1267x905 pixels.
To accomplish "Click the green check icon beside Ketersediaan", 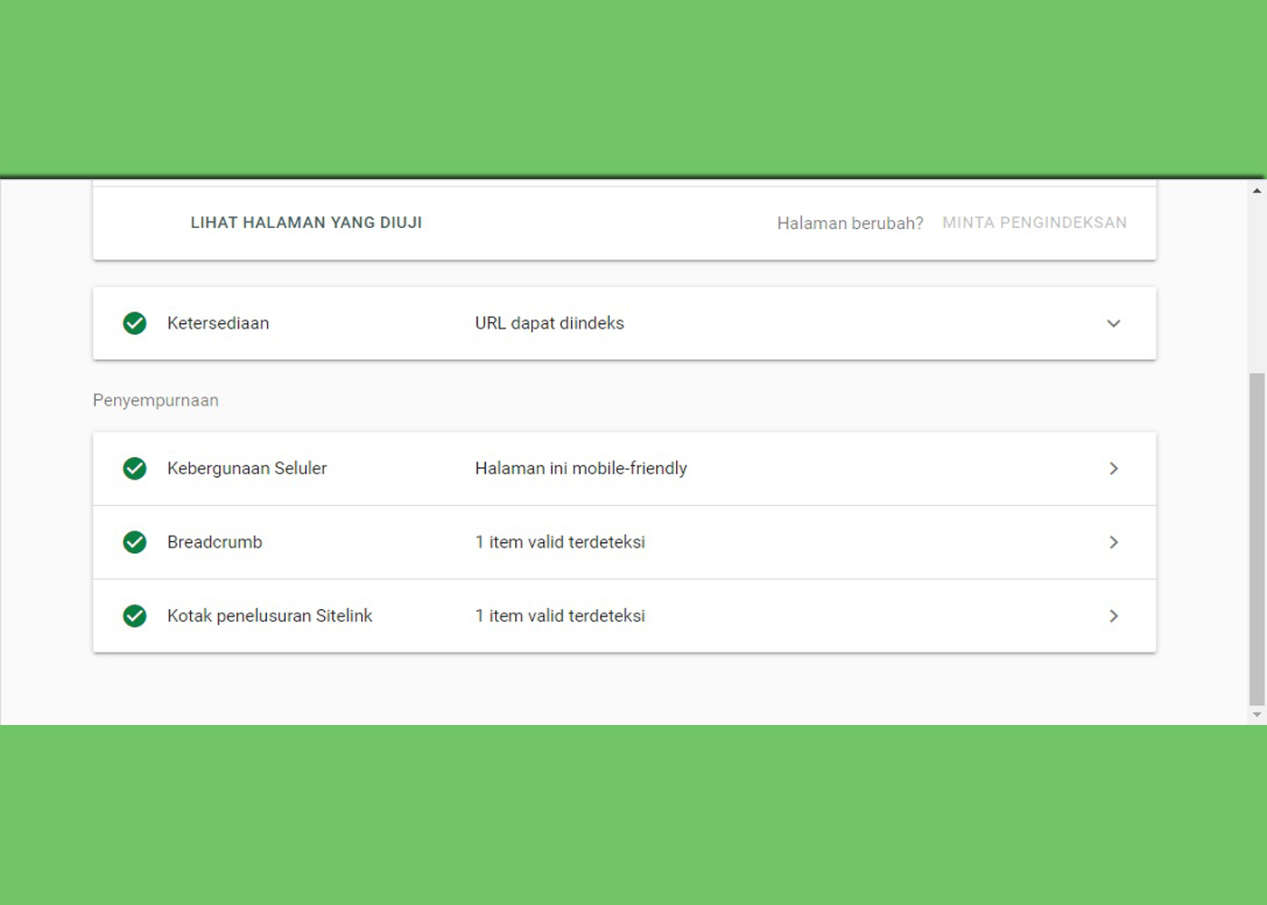I will pyautogui.click(x=134, y=323).
